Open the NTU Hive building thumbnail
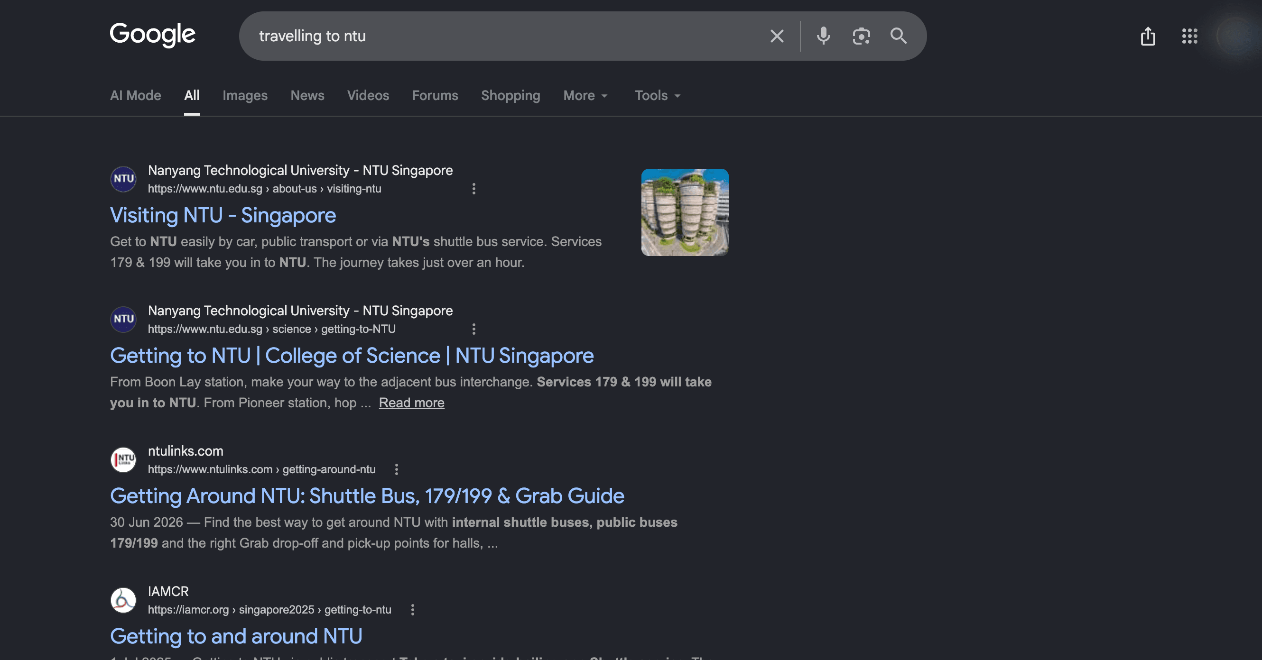This screenshot has width=1262, height=660. tap(685, 212)
